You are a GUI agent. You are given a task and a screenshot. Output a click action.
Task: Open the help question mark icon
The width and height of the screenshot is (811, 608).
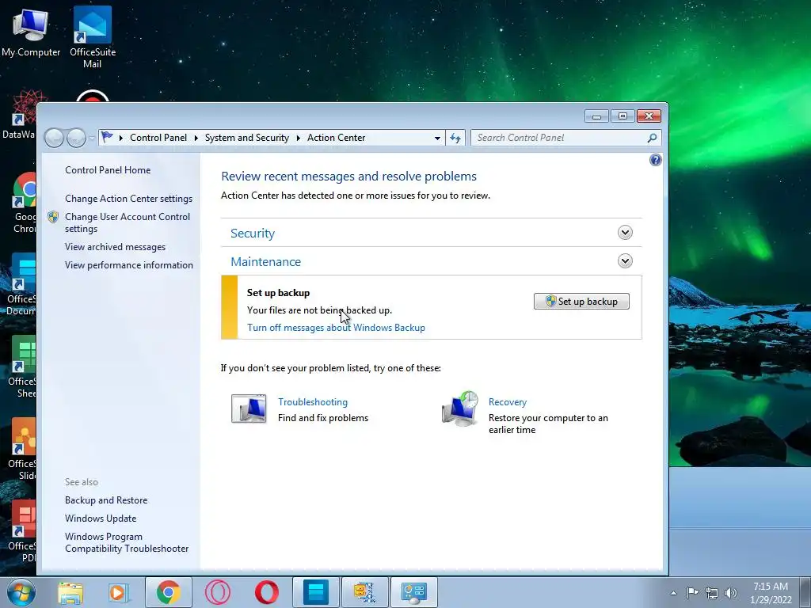655,160
